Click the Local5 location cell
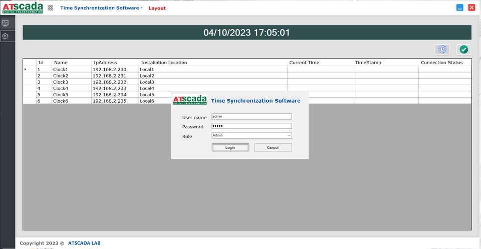Image resolution: width=481 pixels, height=249 pixels. click(155, 95)
